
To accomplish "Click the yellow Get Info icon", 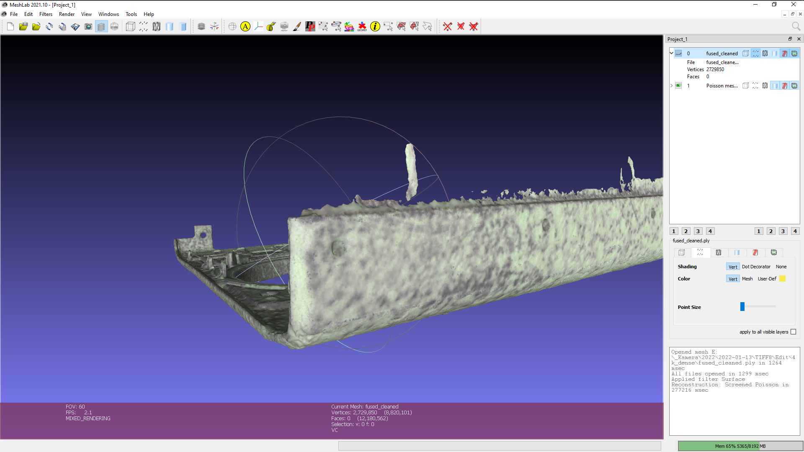I will click(375, 27).
